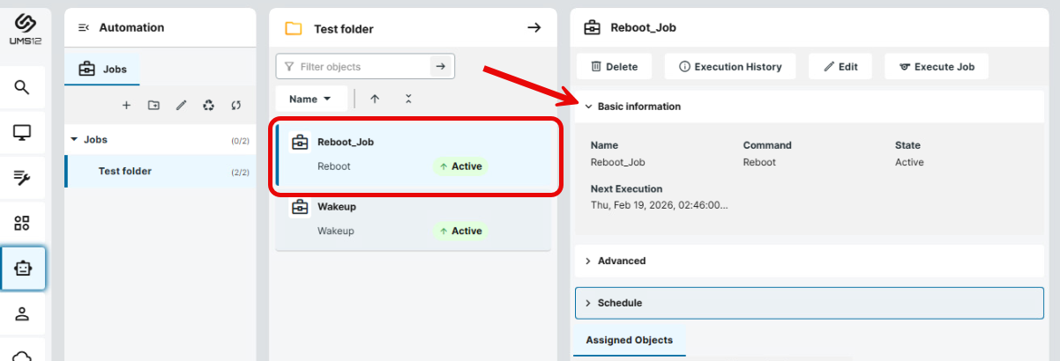Expand the Advanced section

pyautogui.click(x=621, y=261)
